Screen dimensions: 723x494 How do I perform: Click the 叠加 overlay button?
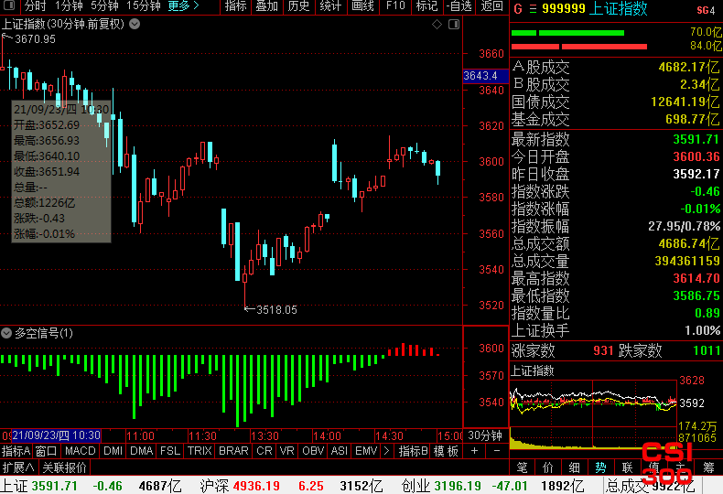point(267,6)
